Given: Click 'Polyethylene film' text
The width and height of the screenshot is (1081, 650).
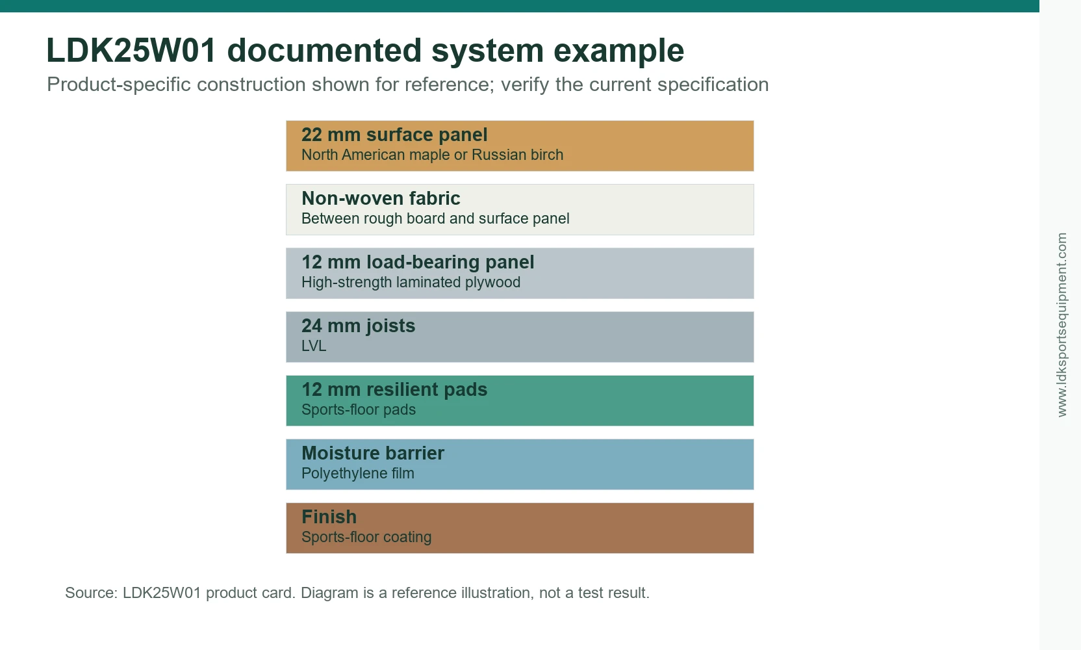Looking at the screenshot, I should pyautogui.click(x=358, y=473).
